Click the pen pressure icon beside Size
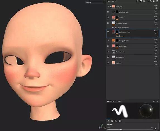The image size is (160, 131). [156, 129]
